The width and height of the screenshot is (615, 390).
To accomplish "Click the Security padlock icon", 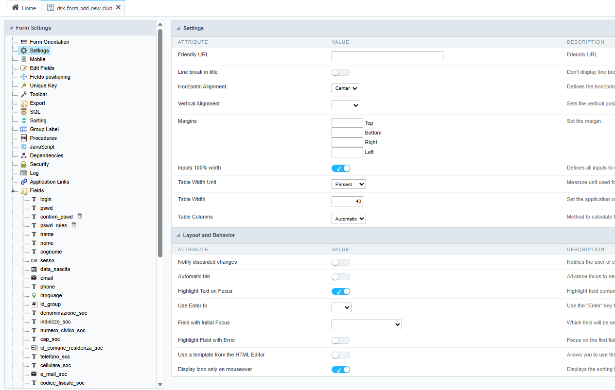I will click(x=24, y=164).
